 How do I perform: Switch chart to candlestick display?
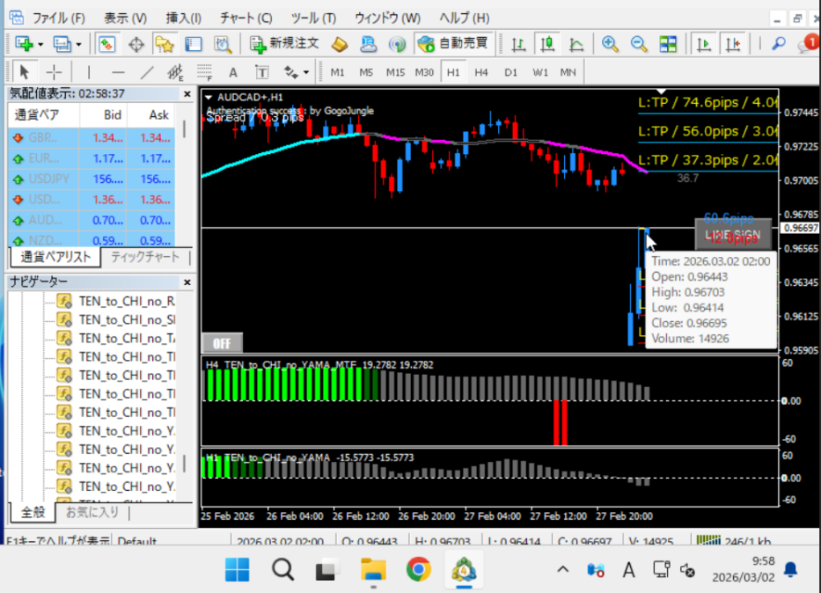[548, 44]
